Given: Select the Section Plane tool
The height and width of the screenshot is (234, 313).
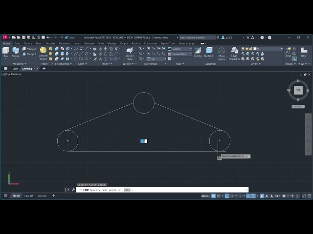Looking at the screenshot, I should pos(129,54).
